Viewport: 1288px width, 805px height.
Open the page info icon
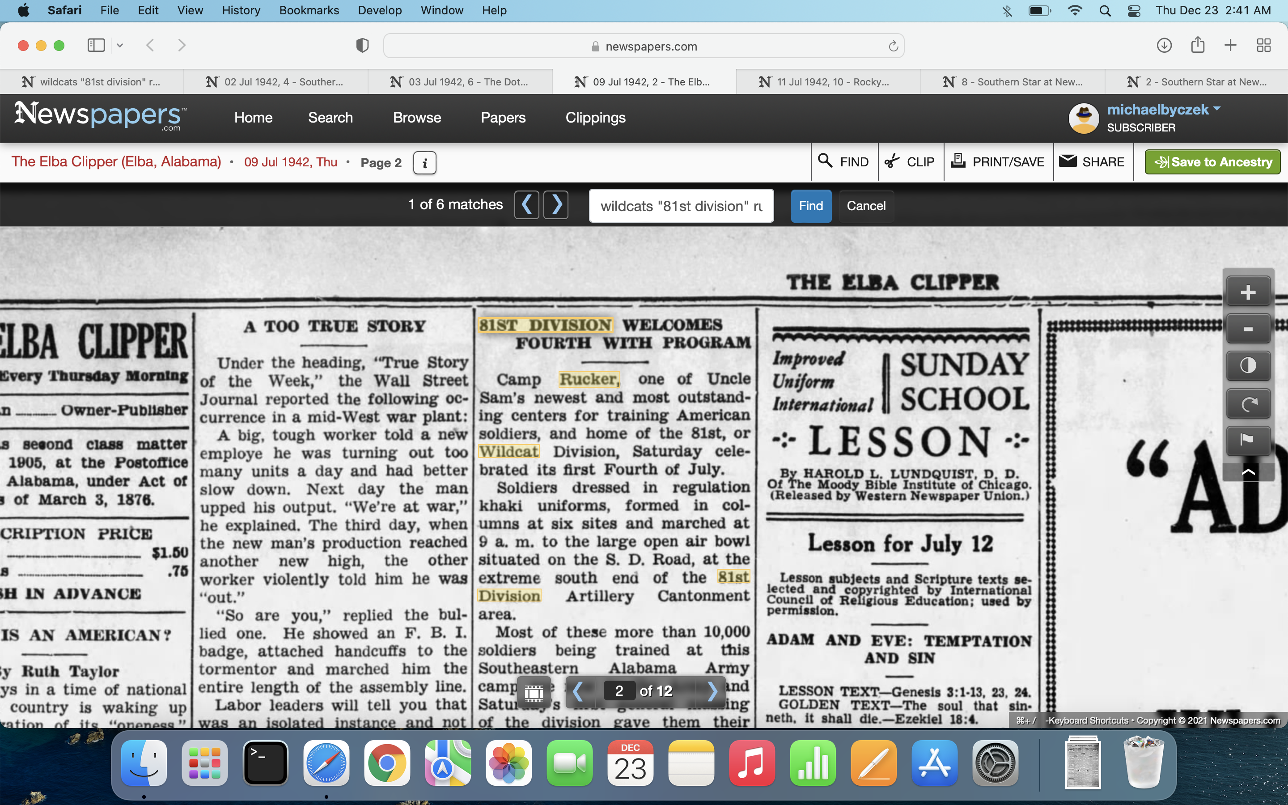(424, 163)
